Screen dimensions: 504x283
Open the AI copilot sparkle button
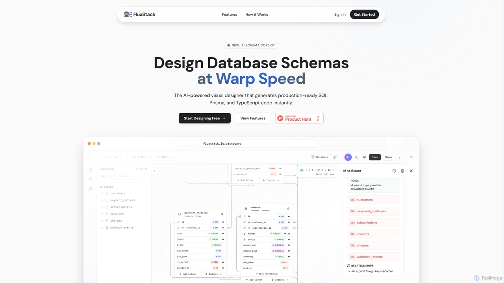click(x=348, y=157)
